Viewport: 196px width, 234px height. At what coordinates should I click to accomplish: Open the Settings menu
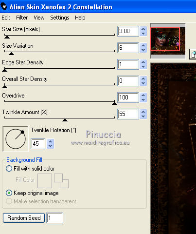[x=60, y=18]
